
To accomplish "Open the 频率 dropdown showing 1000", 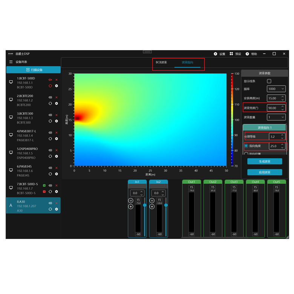I will [x=276, y=89].
